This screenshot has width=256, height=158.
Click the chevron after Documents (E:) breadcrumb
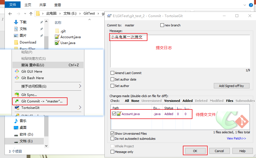(80, 13)
